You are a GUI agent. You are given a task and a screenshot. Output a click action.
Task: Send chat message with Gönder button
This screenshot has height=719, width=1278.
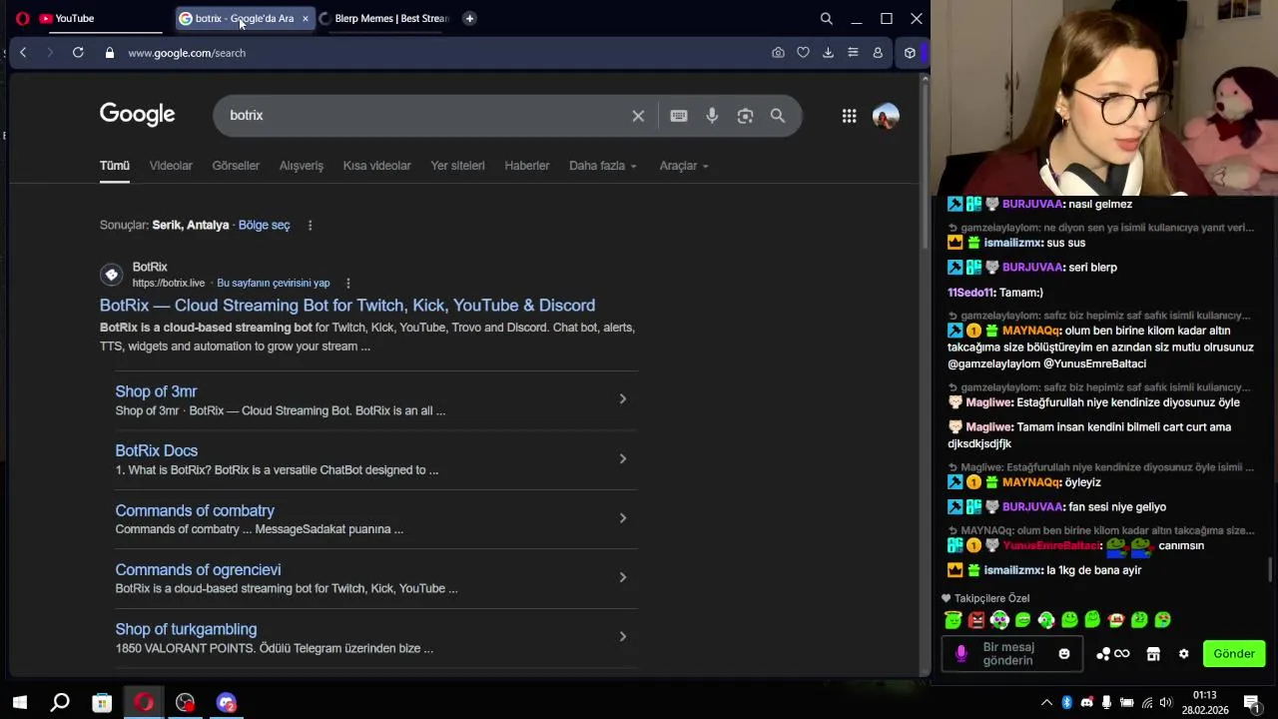point(1234,654)
